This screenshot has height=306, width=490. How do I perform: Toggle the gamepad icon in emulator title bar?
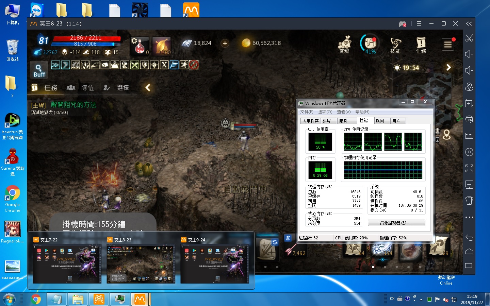pos(402,24)
